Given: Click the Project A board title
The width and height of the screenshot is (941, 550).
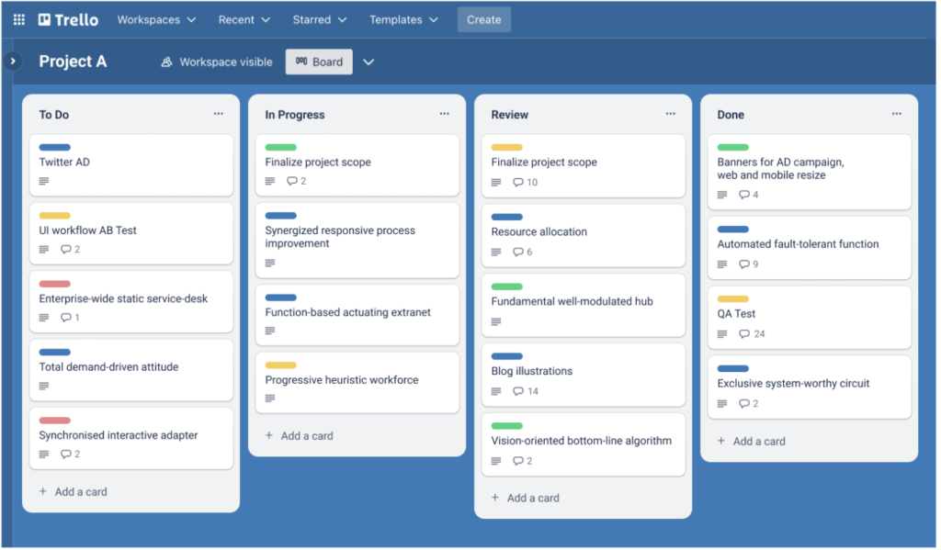Looking at the screenshot, I should click(73, 62).
